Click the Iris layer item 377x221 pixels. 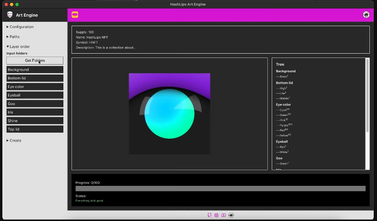[x=35, y=112]
